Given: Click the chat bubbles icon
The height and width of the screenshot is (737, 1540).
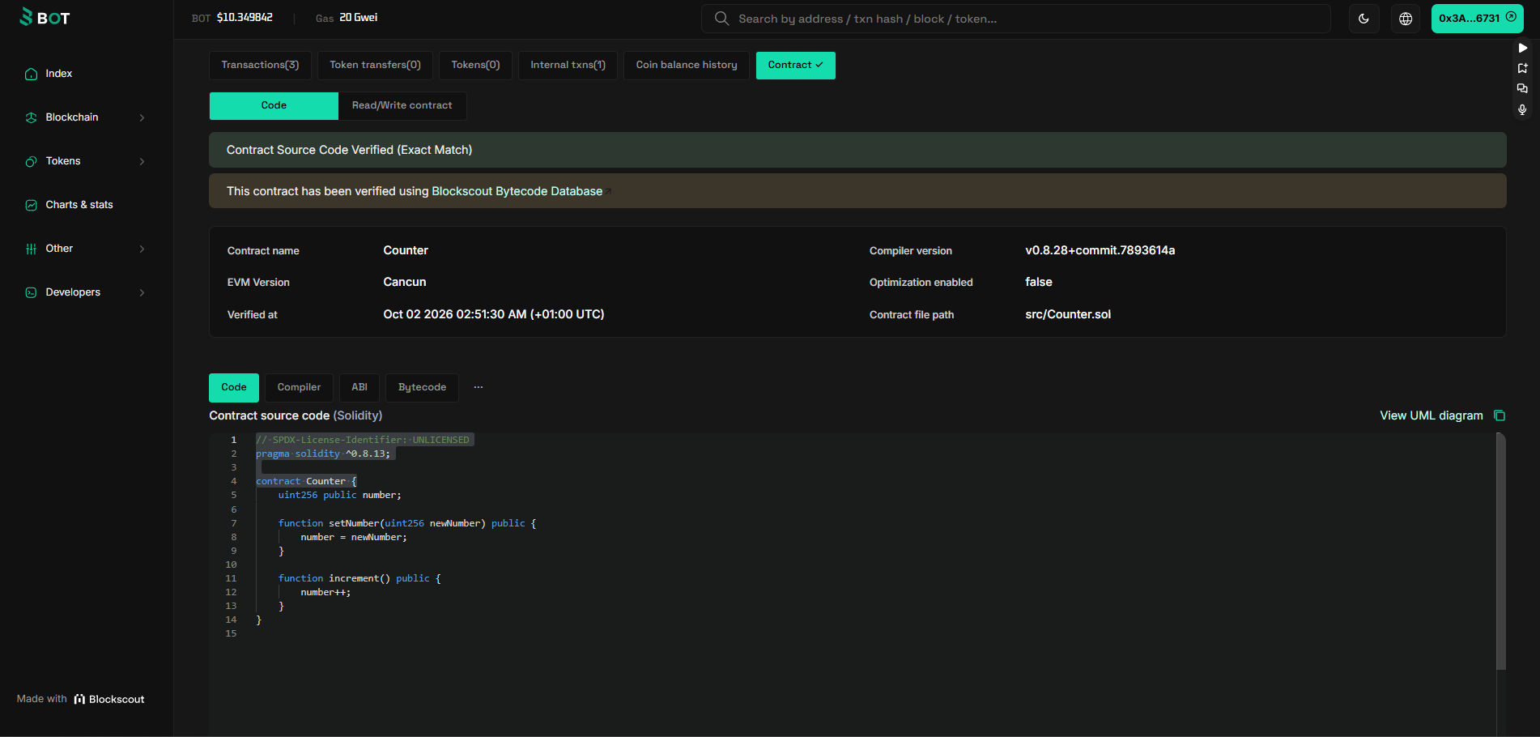Looking at the screenshot, I should coord(1522,88).
